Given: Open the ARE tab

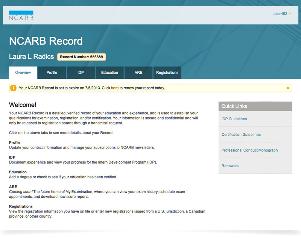Looking at the screenshot, I should point(138,73).
